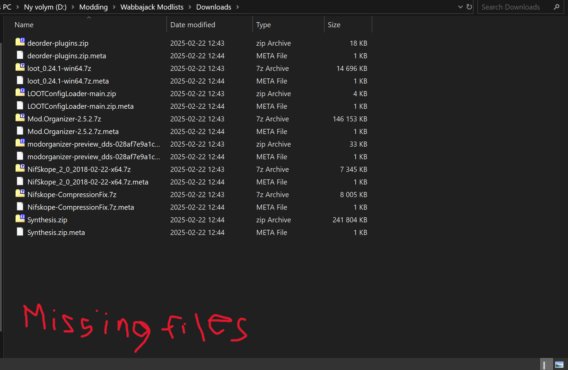
Task: Click Downloads breadcrumb segment
Action: click(214, 7)
